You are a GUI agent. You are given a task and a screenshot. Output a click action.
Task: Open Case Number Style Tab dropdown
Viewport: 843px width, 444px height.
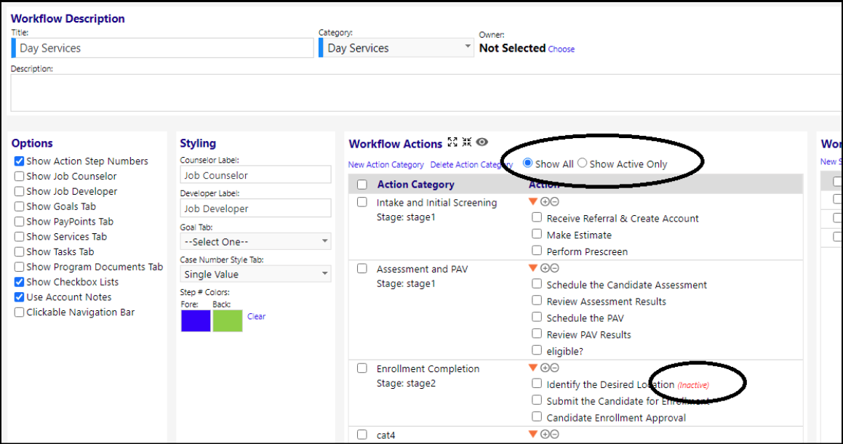tap(255, 274)
